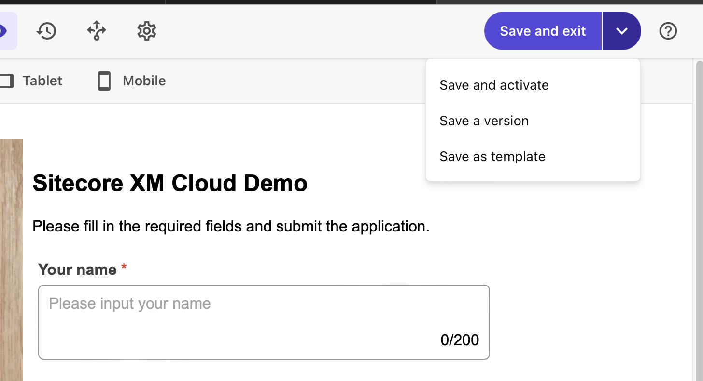Switch to Tablet preview
Viewport: 703px width, 381px height.
(x=31, y=81)
